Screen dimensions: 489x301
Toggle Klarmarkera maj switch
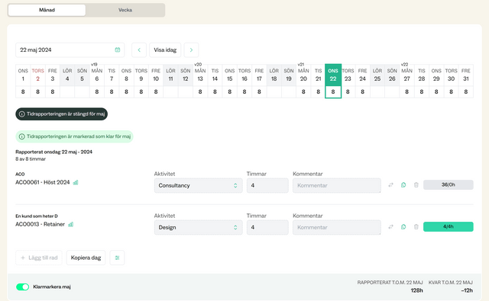tap(22, 287)
